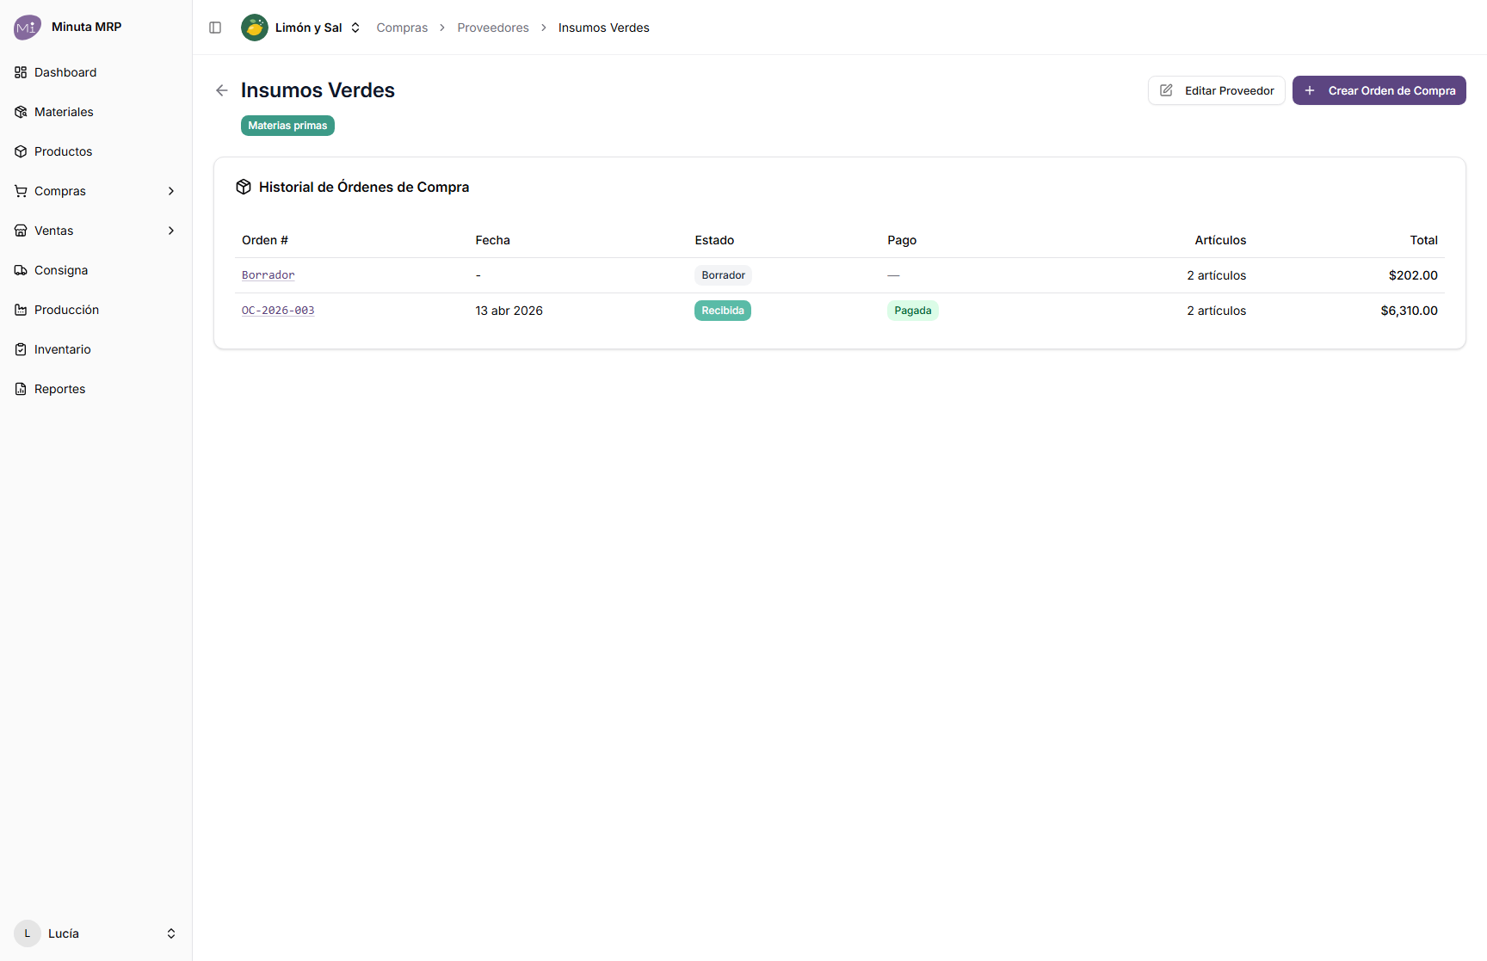
Task: Open the Limón y Sal workspace switcher arrows
Action: (355, 28)
